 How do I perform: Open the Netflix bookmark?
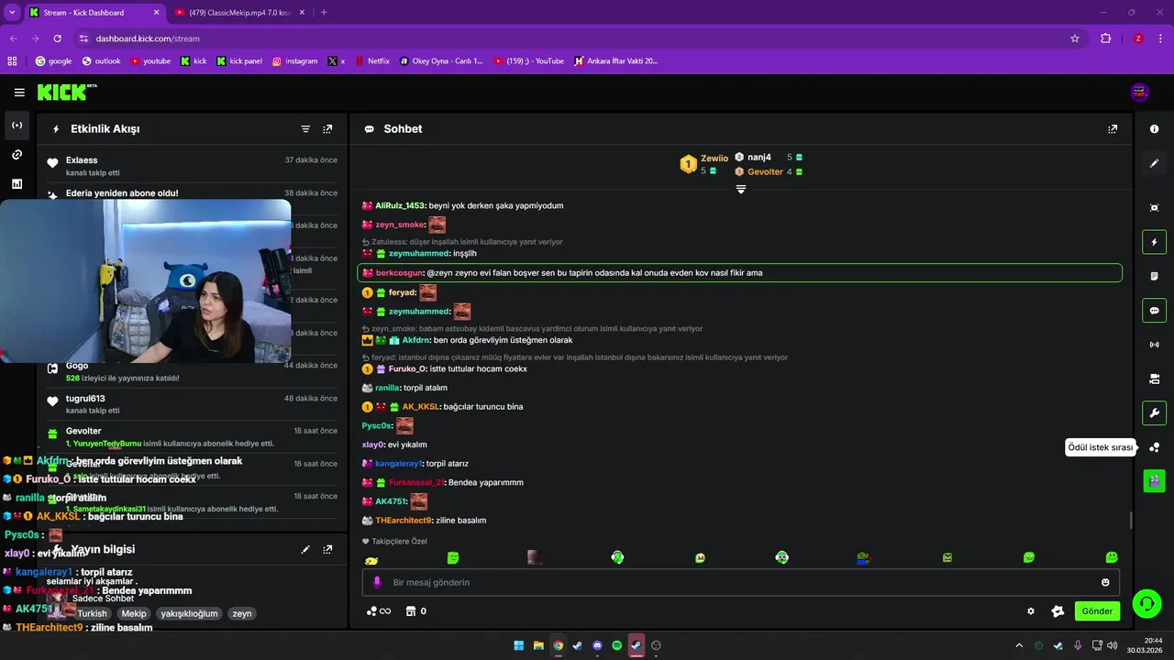click(x=371, y=61)
